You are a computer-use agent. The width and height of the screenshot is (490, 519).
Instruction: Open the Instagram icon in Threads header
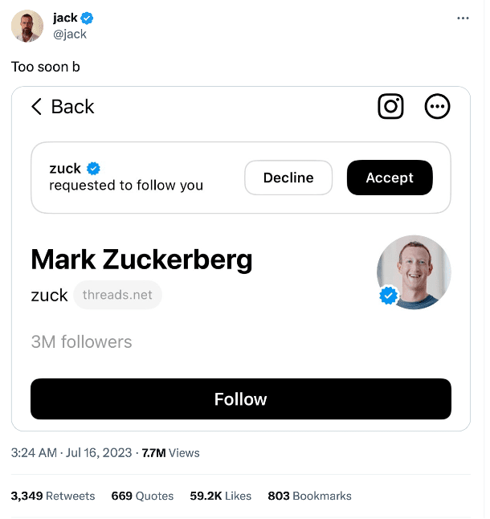tap(390, 106)
